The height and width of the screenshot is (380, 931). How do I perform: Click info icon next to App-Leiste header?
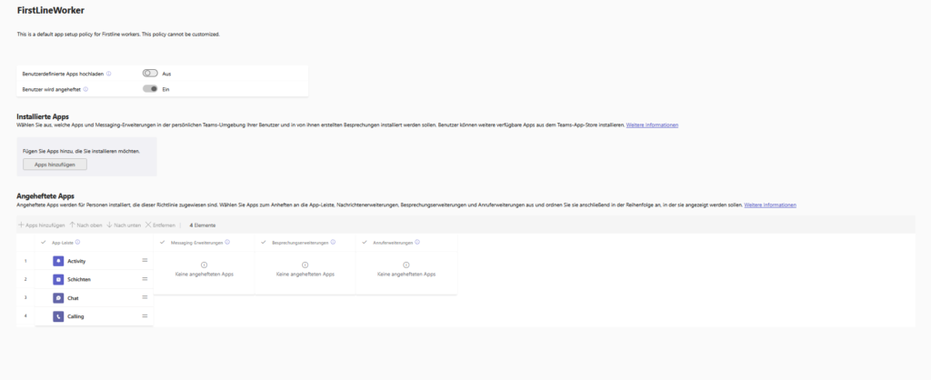pos(78,242)
